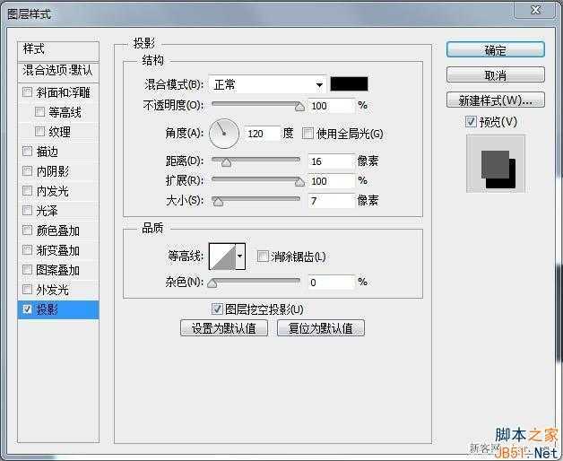Select 斜面和浮雕 row label

point(63,92)
